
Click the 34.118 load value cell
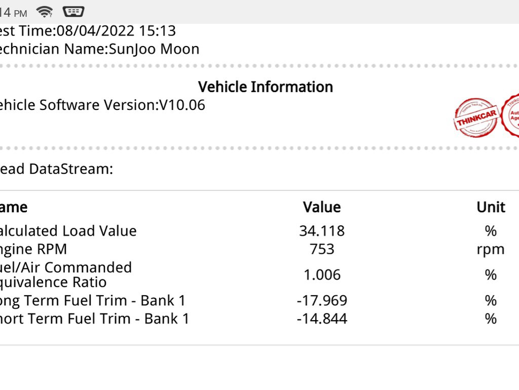coord(322,231)
